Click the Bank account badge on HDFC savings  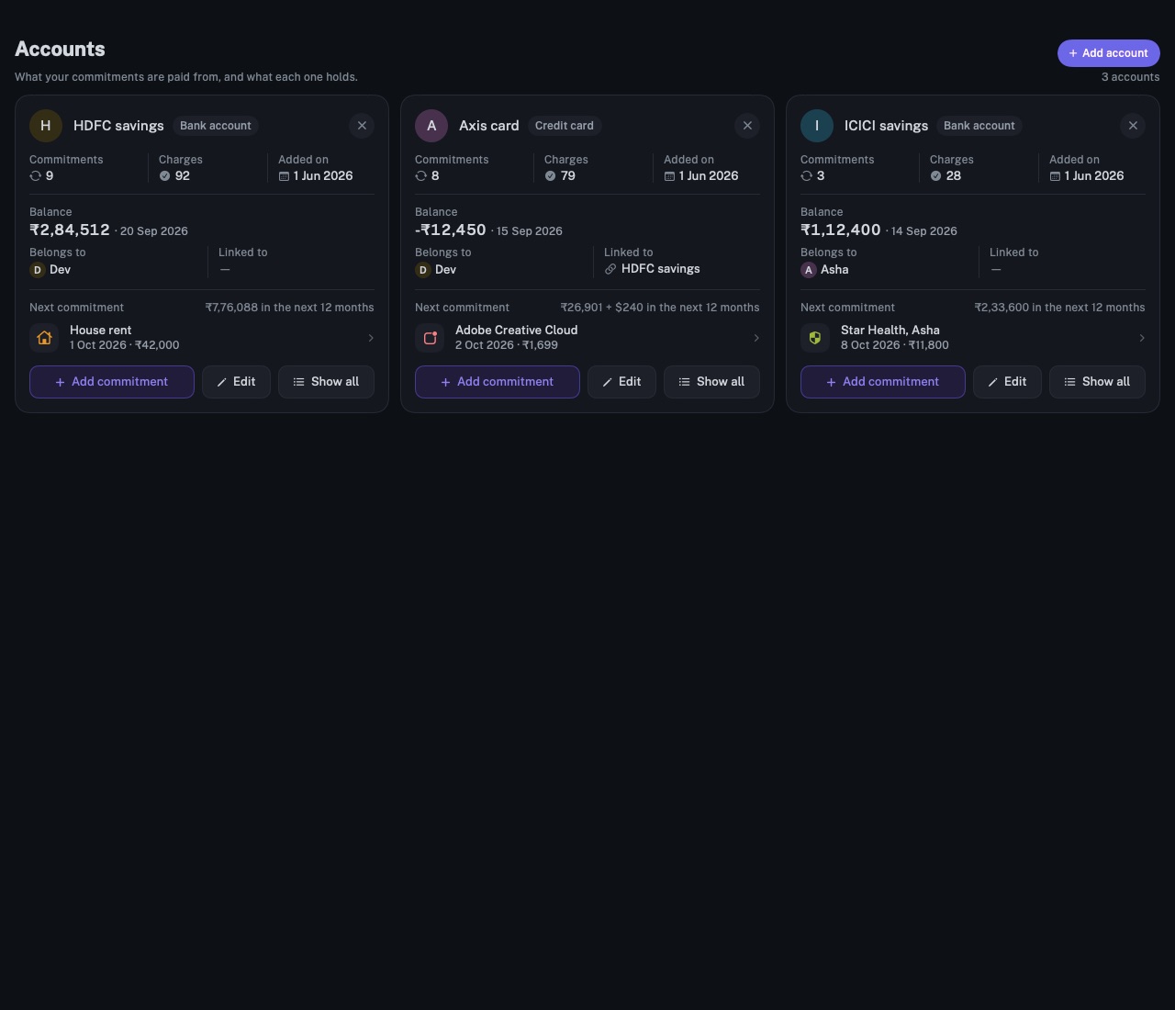216,126
